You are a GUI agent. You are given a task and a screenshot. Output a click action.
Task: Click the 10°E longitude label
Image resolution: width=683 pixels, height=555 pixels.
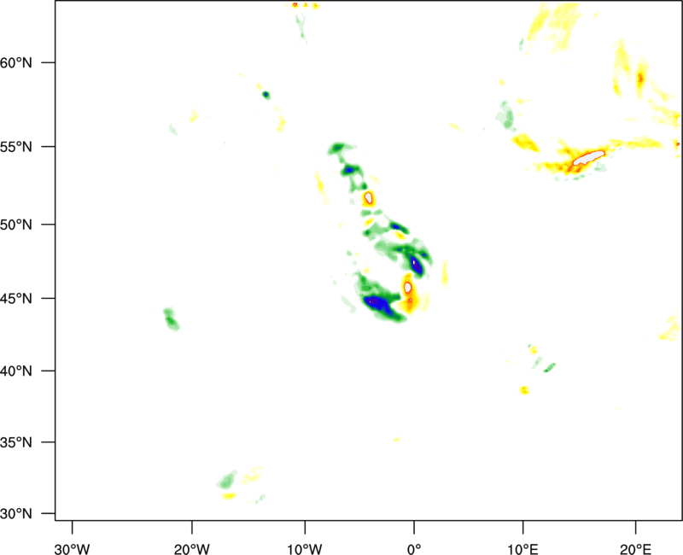pos(522,549)
